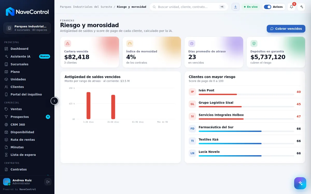
Task: Click the Días promedio de atraso clock icon
Action: 192,43
